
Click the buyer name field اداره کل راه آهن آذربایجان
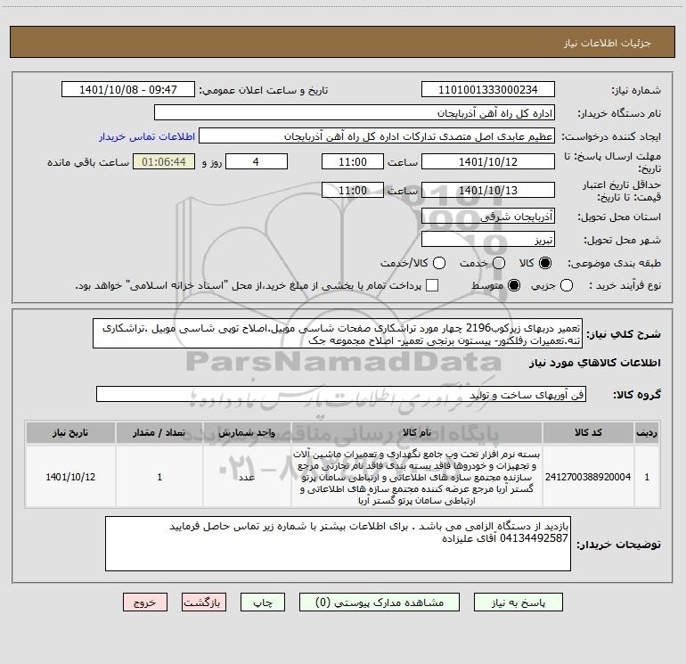(355, 113)
